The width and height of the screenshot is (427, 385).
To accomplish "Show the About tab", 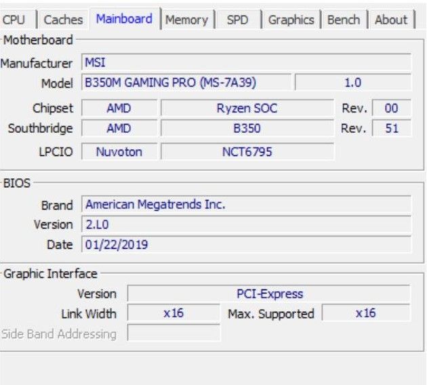I will [391, 20].
